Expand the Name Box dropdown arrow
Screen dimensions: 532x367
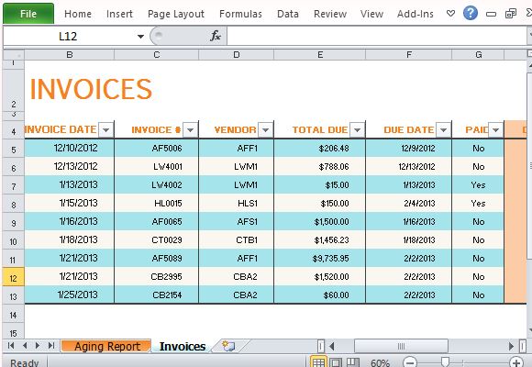140,36
